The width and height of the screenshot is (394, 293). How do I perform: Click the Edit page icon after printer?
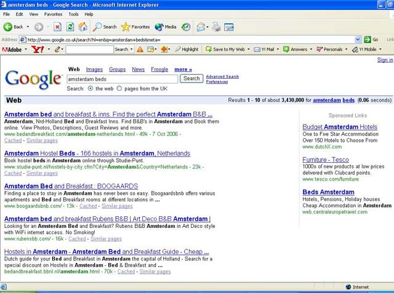point(229,27)
